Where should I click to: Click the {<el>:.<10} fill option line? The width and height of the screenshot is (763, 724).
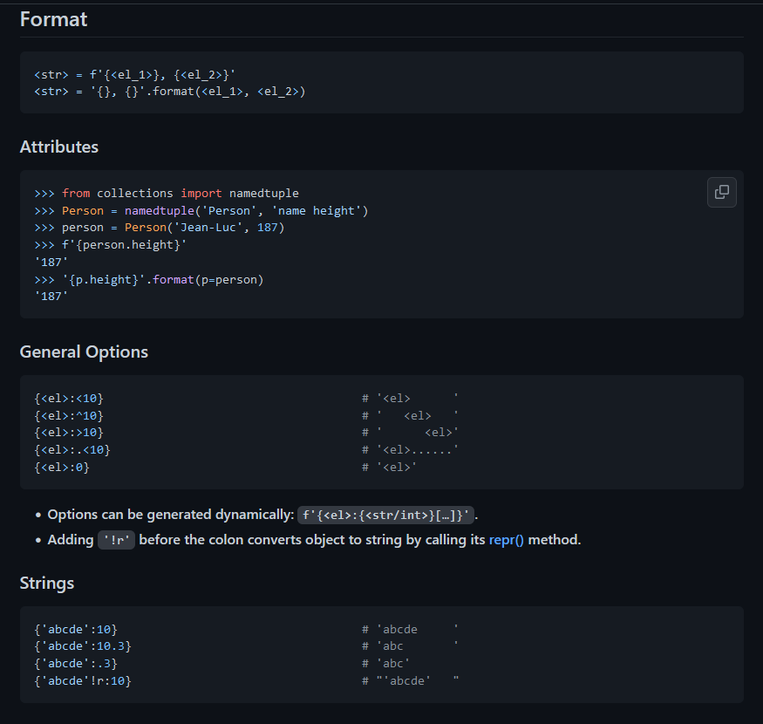coord(72,450)
